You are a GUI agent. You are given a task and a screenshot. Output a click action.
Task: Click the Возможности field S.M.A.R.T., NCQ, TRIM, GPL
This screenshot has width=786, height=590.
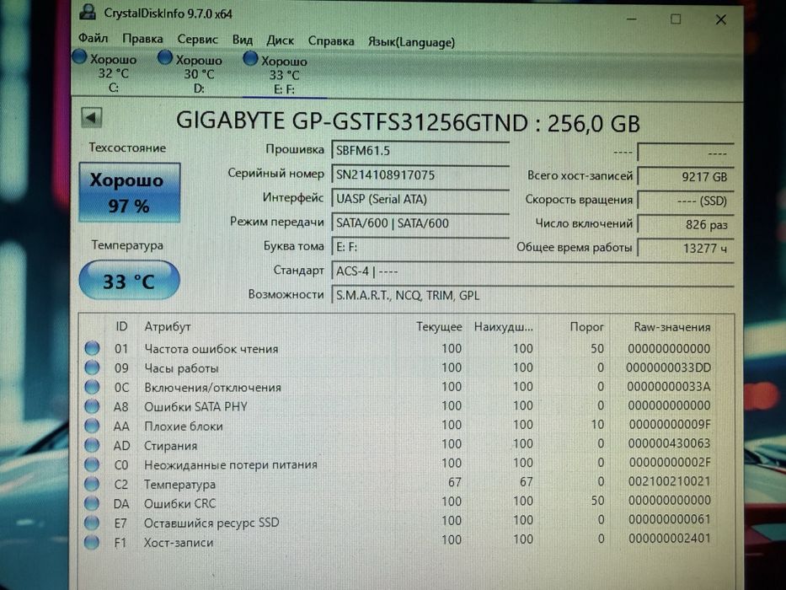(532, 295)
